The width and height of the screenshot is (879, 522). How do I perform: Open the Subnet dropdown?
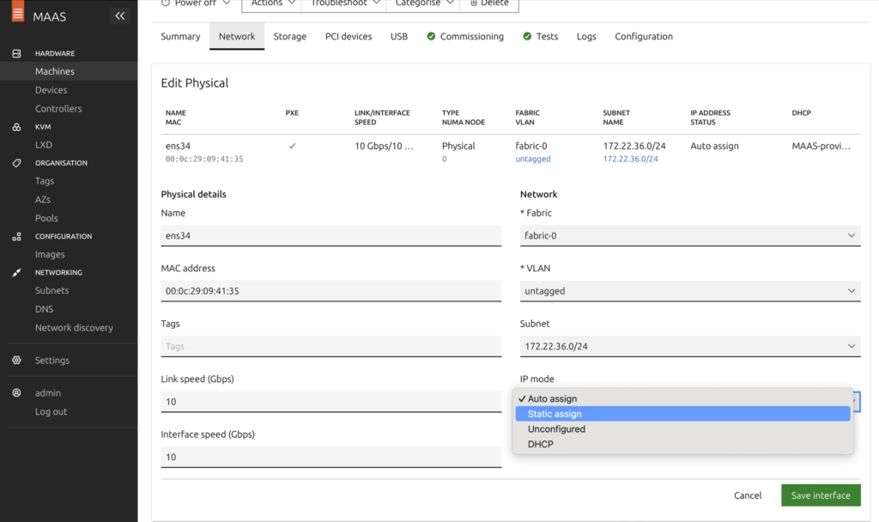click(690, 346)
